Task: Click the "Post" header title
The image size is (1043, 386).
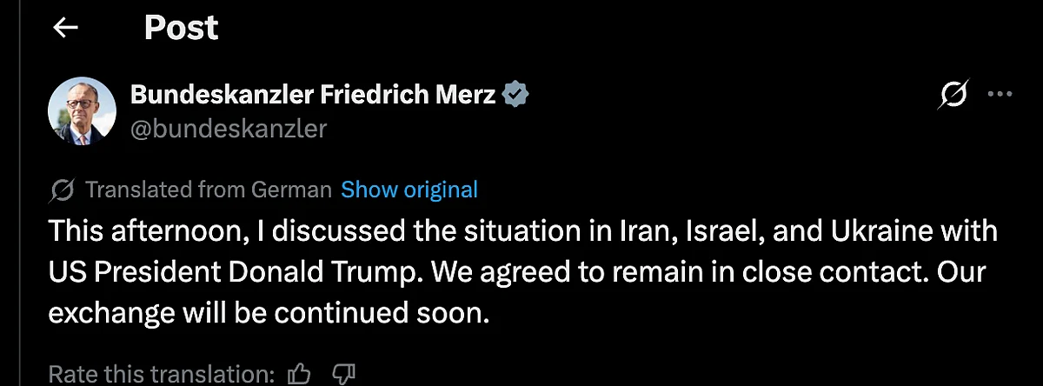Action: [181, 29]
